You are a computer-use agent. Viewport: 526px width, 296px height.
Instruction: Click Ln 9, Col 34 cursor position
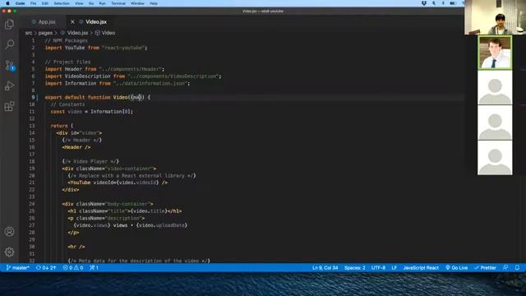(325, 268)
